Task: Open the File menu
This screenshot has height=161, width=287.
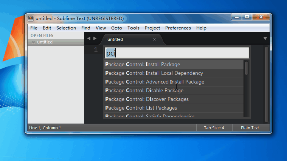Action: (x=34, y=28)
